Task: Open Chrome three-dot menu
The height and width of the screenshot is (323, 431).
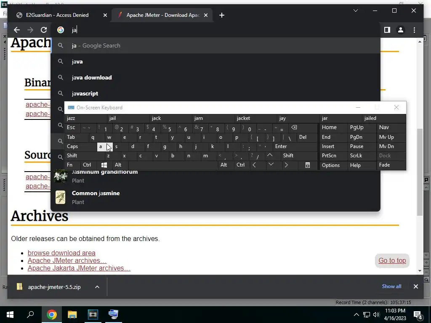Action: [x=415, y=30]
